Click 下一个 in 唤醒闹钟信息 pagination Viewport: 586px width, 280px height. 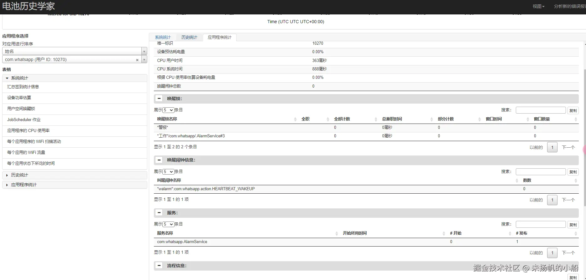568,200
